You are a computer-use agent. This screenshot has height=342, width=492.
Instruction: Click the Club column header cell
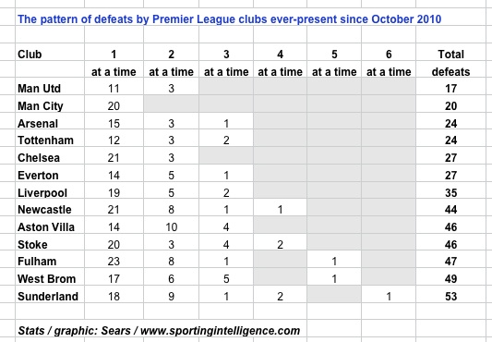coord(50,55)
